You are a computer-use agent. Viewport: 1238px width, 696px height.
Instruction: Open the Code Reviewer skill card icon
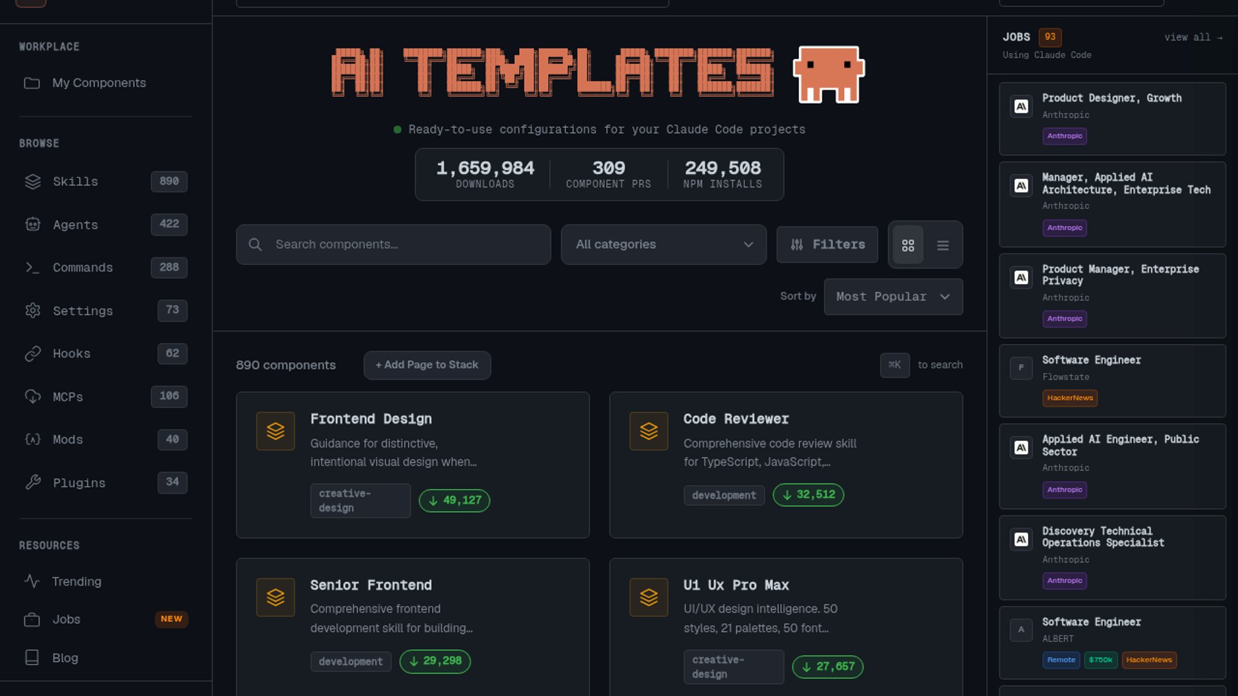649,431
